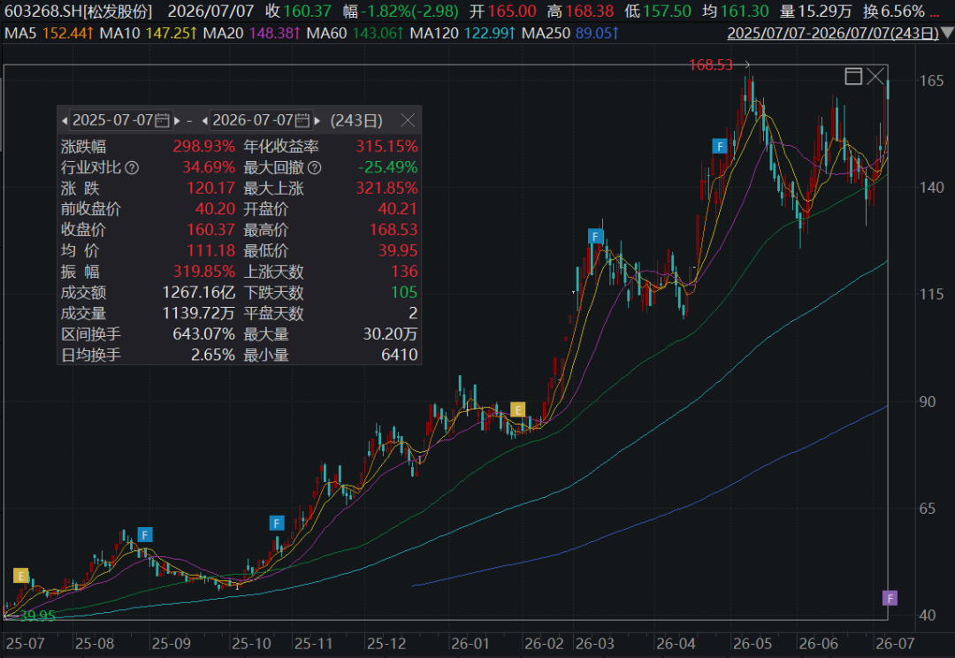
Task: Select the 涨跌幅 value 298.93%
Action: pyautogui.click(x=204, y=147)
